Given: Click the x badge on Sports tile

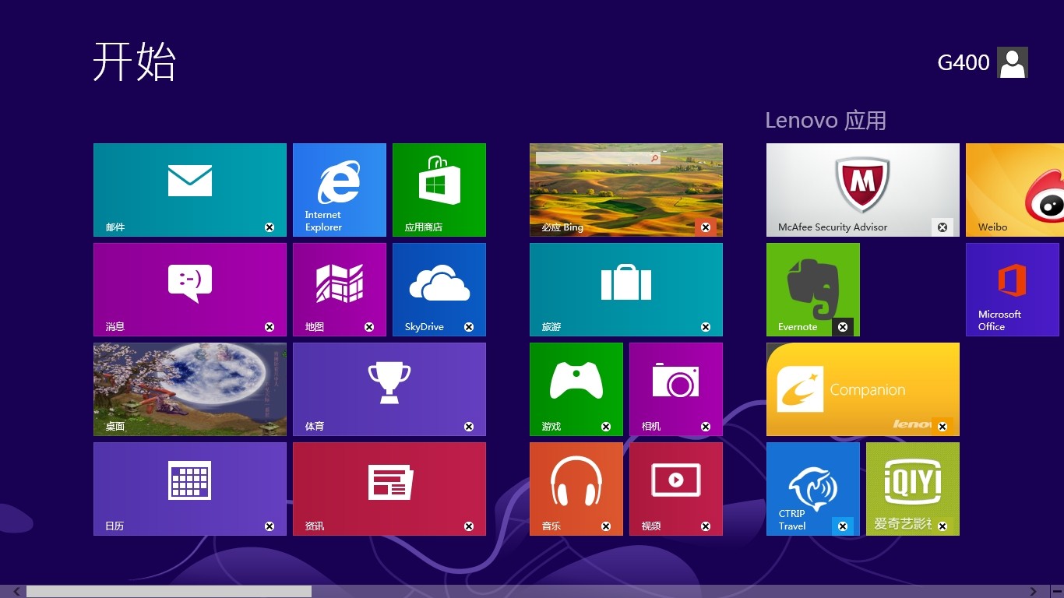Looking at the screenshot, I should [x=469, y=427].
